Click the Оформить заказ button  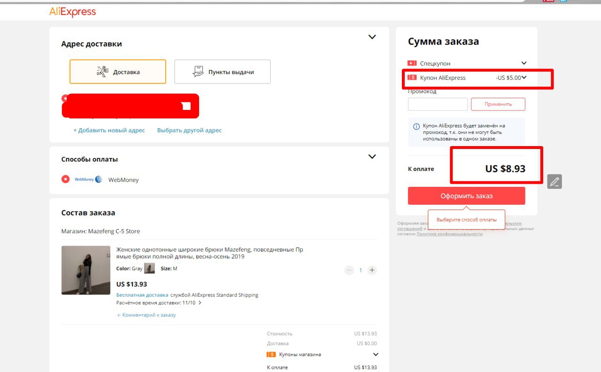[467, 196]
